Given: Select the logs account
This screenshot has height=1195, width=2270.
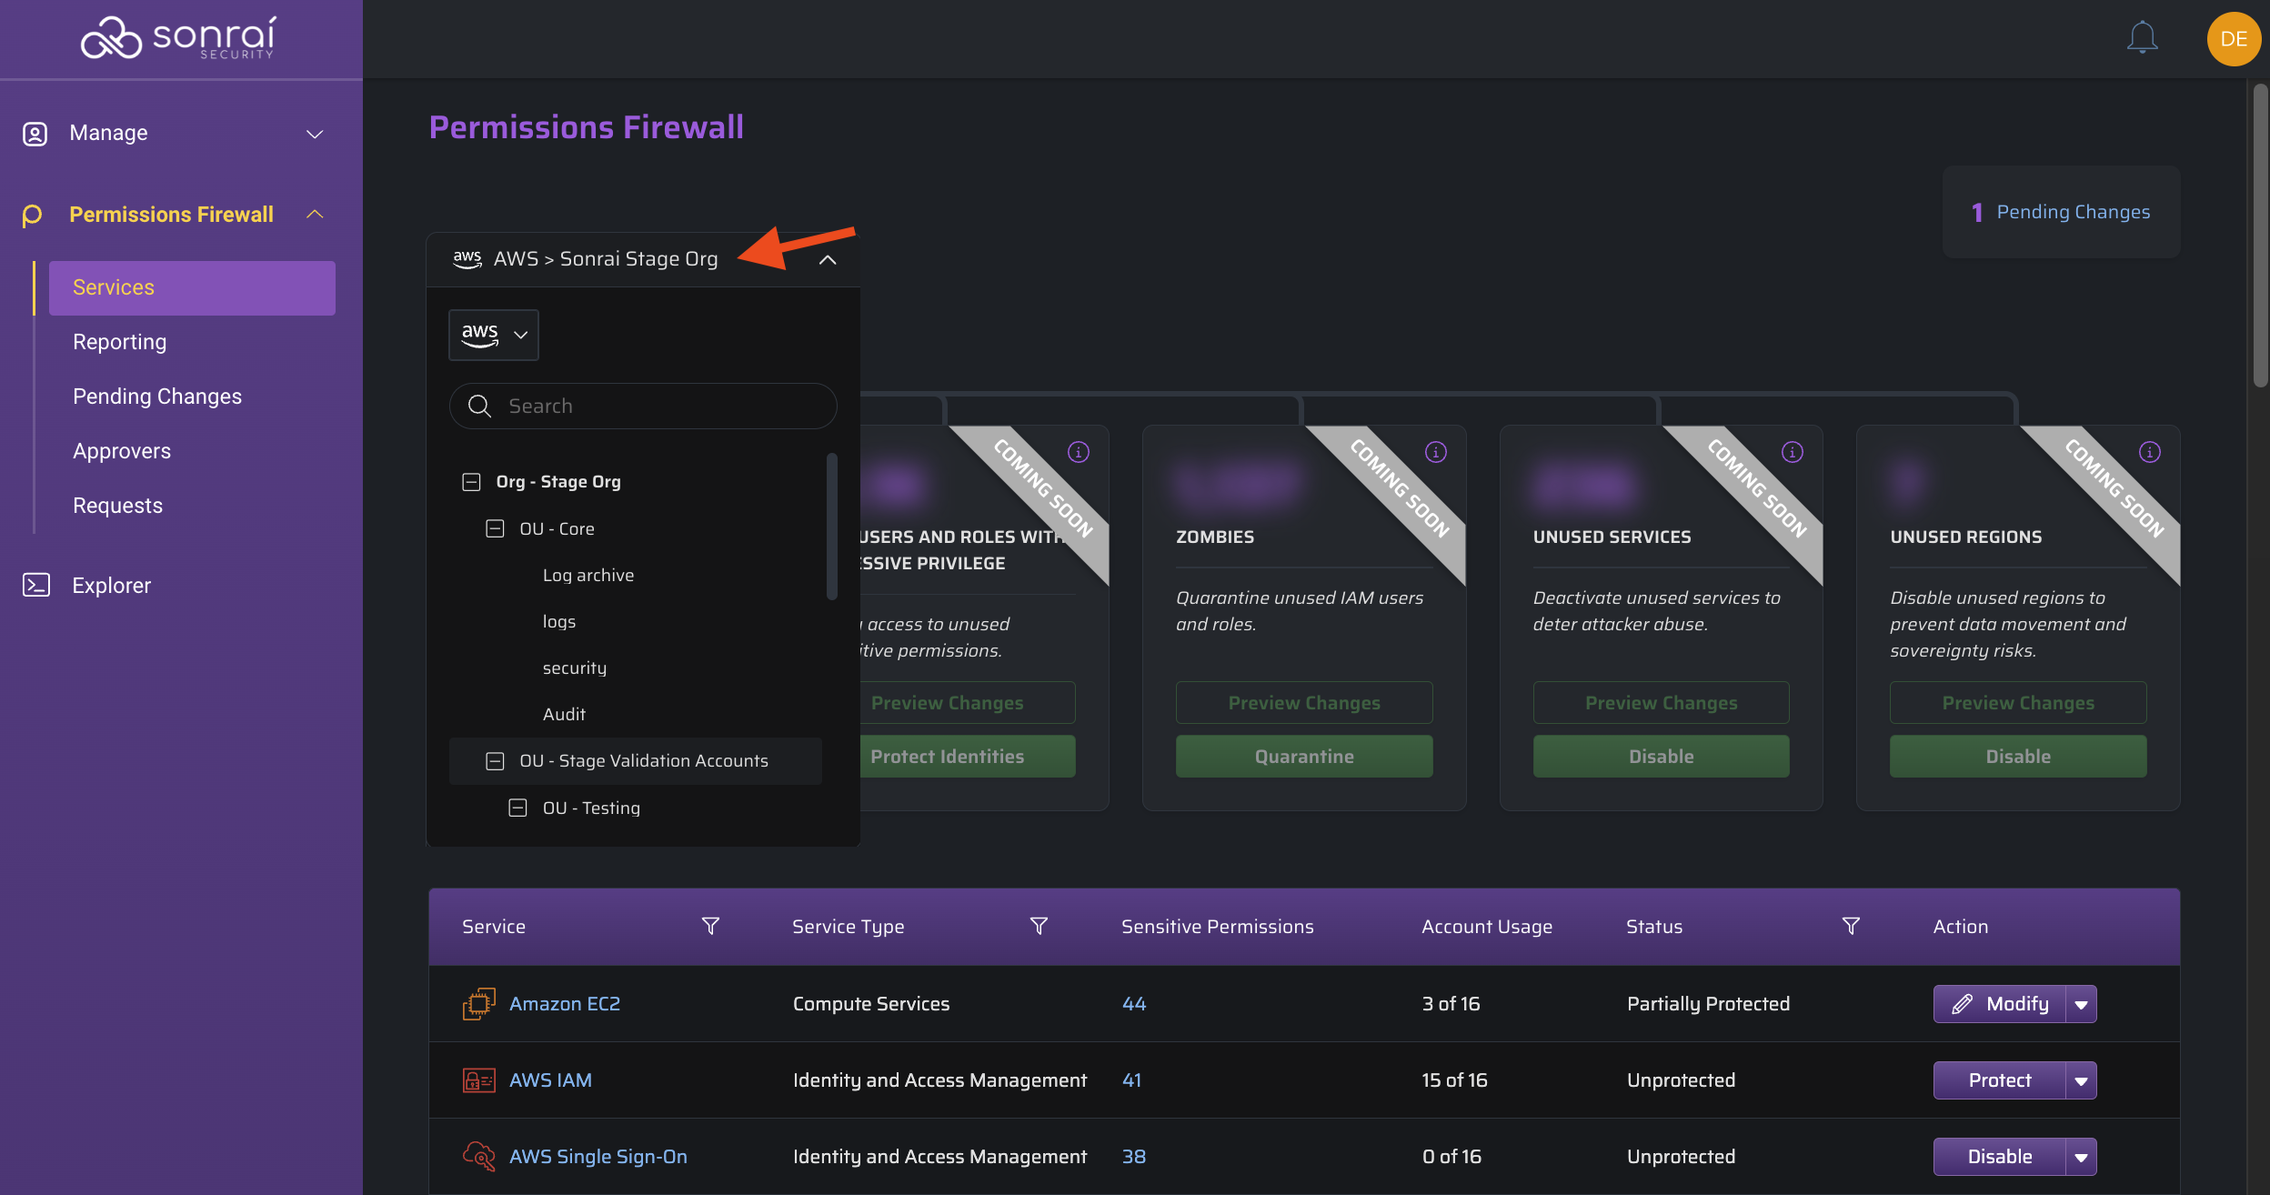Looking at the screenshot, I should (559, 621).
